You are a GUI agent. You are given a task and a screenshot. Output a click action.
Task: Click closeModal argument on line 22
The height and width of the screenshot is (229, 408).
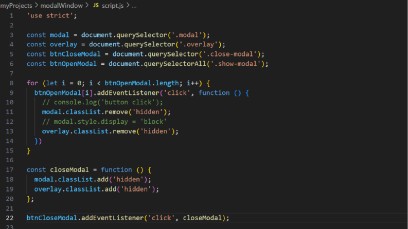(202, 218)
